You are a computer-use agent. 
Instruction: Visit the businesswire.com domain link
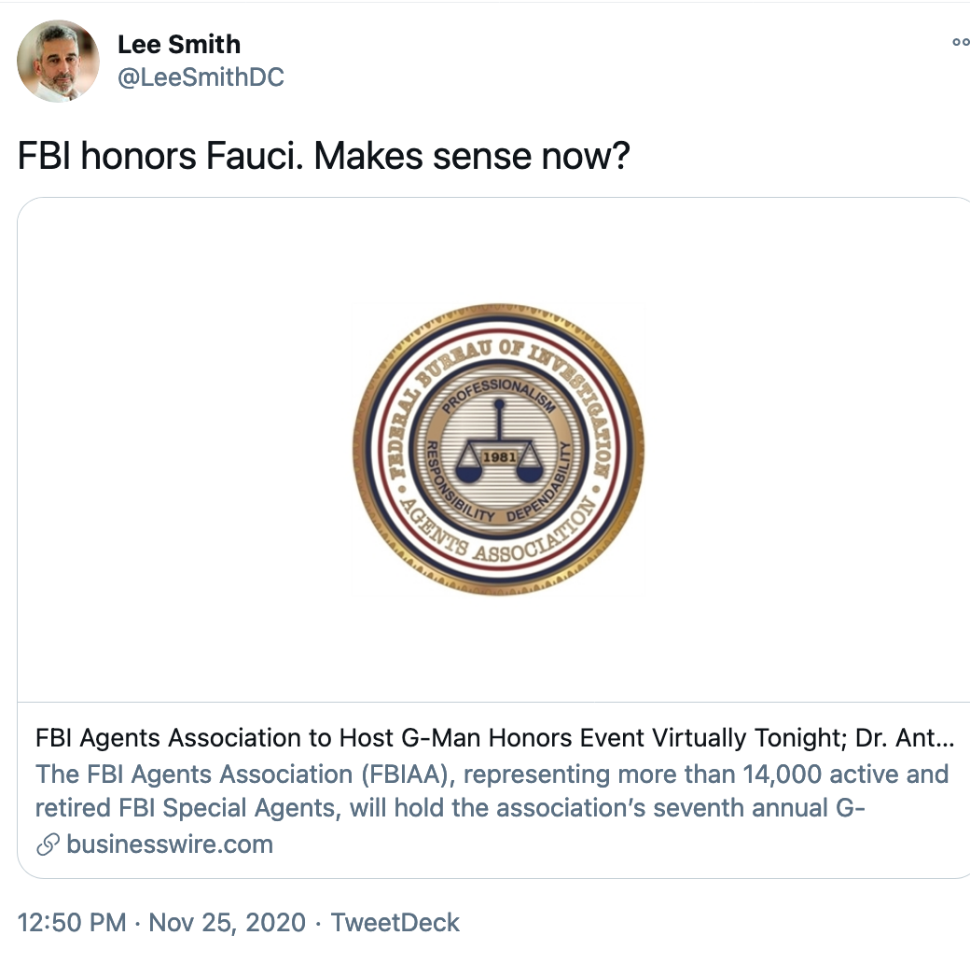[170, 845]
